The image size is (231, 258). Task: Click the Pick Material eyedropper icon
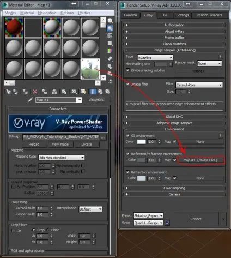click(30, 100)
